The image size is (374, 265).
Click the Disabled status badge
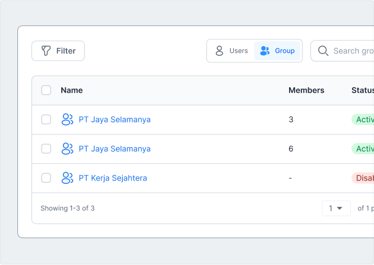pyautogui.click(x=363, y=178)
